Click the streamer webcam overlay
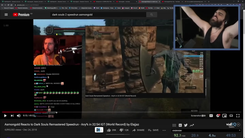Viewport: 245px width, 138px height. pos(207,28)
